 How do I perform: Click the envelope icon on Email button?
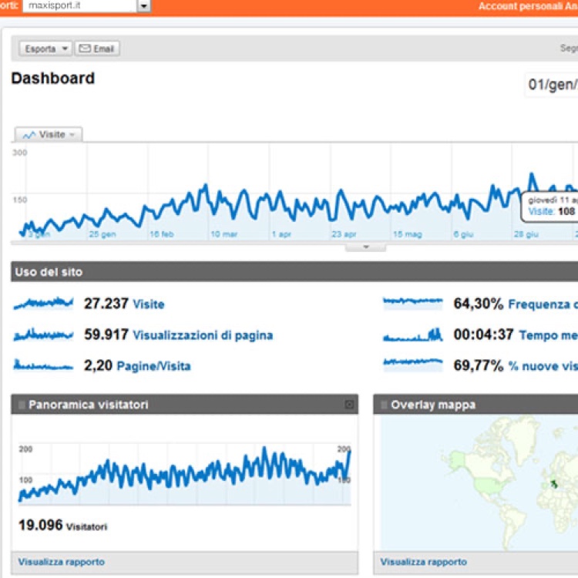point(84,49)
